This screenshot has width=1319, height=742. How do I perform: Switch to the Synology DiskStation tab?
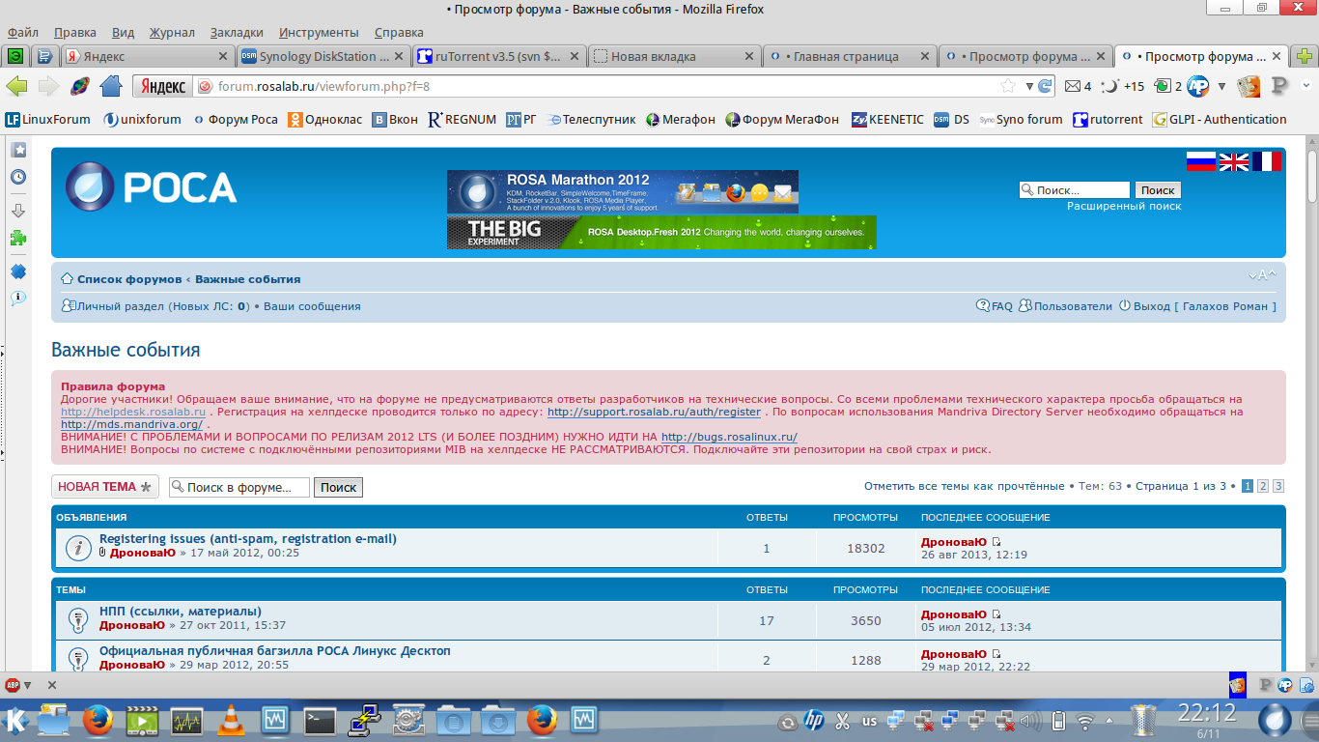pyautogui.click(x=323, y=56)
